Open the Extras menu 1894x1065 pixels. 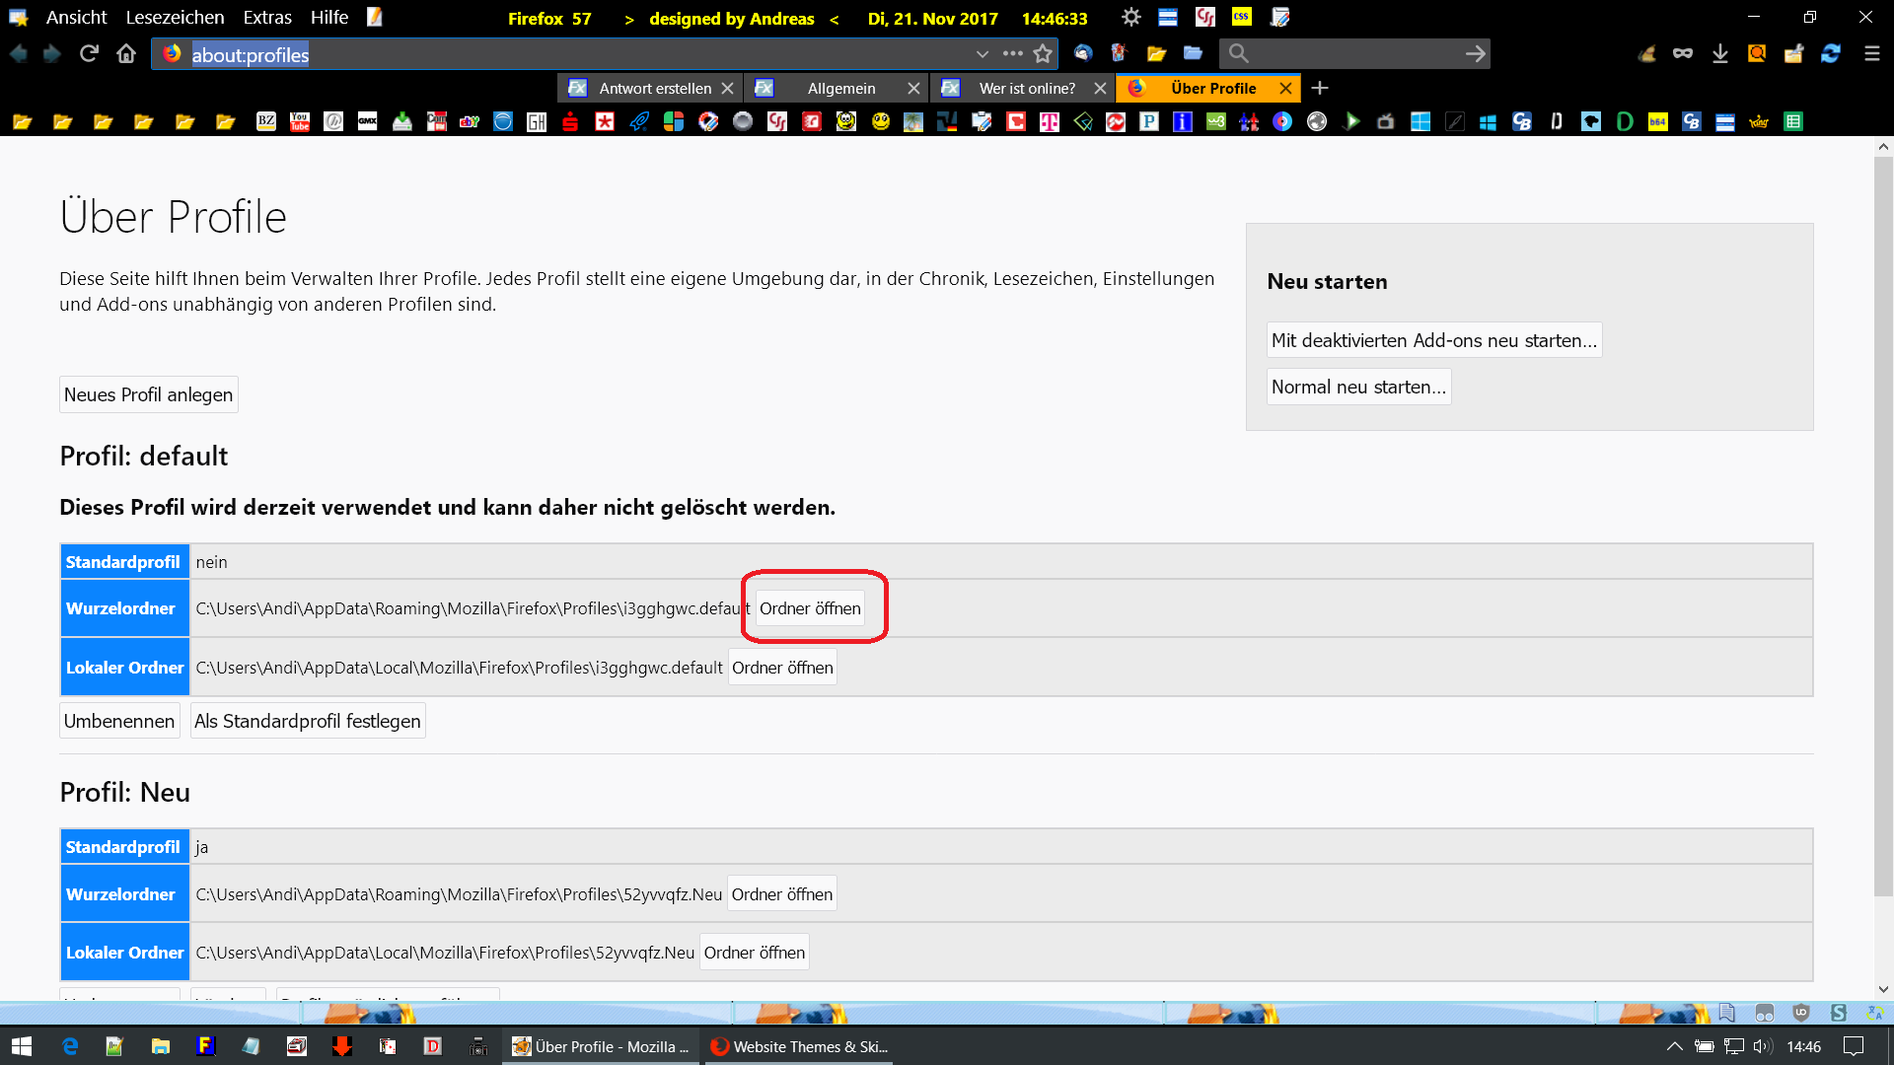267,17
